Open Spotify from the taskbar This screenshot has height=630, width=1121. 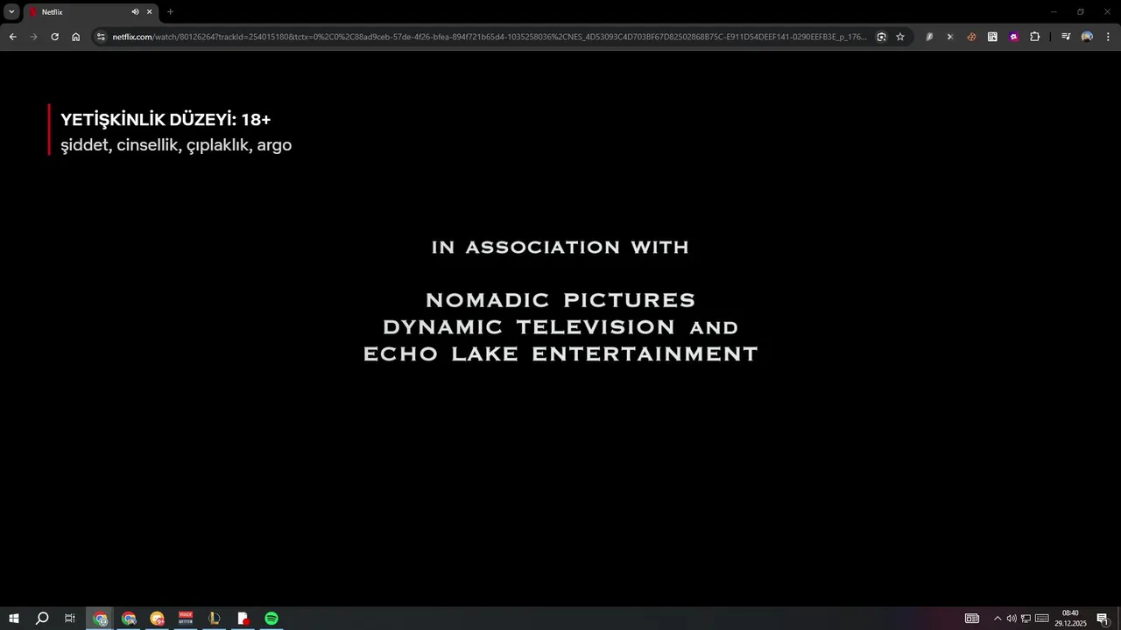(x=271, y=619)
